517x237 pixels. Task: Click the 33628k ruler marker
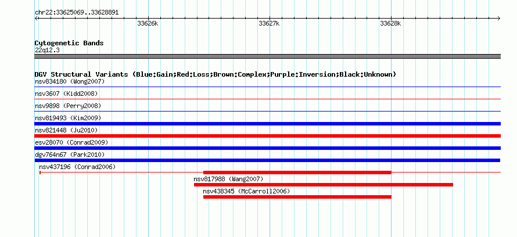tap(391, 23)
